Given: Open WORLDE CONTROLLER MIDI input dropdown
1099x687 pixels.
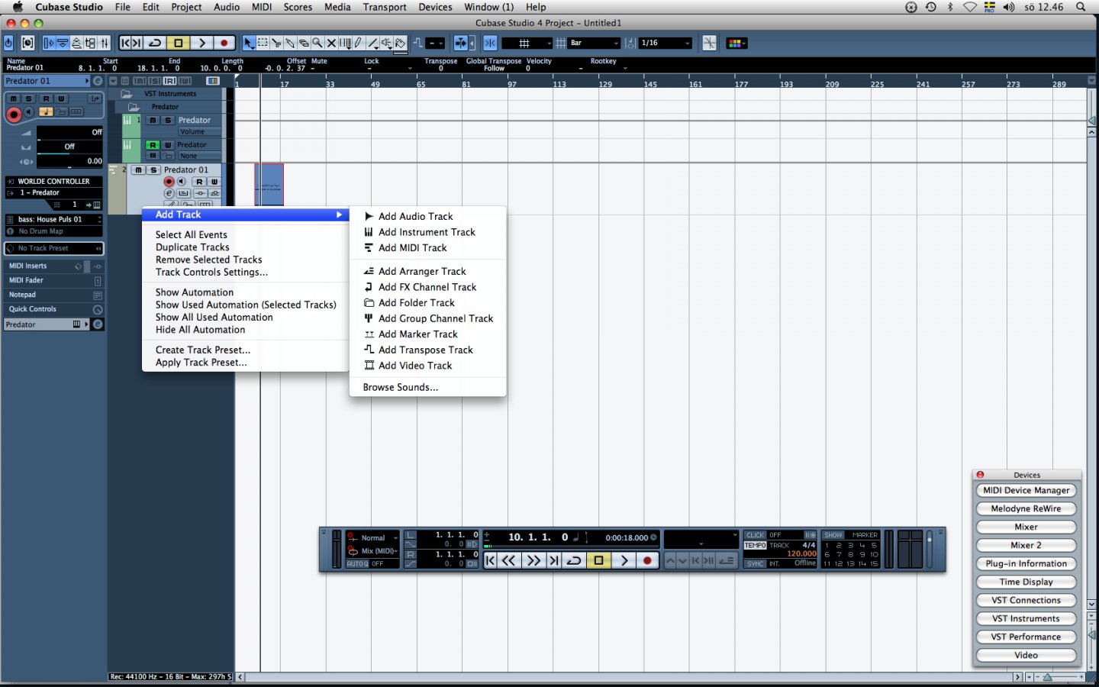Looking at the screenshot, I should 53,182.
